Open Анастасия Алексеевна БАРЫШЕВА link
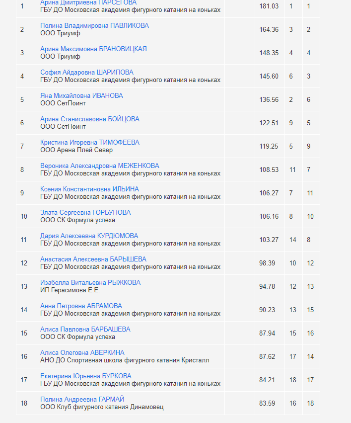Viewport: 351px width, 423px height. [x=93, y=259]
